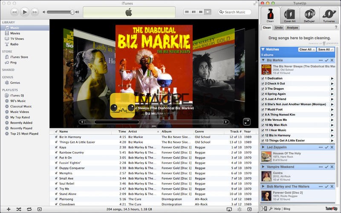Toggle the checkbox for Plainsong
Image resolution: width=341 pixels, height=213 pixels.
(x=56, y=199)
